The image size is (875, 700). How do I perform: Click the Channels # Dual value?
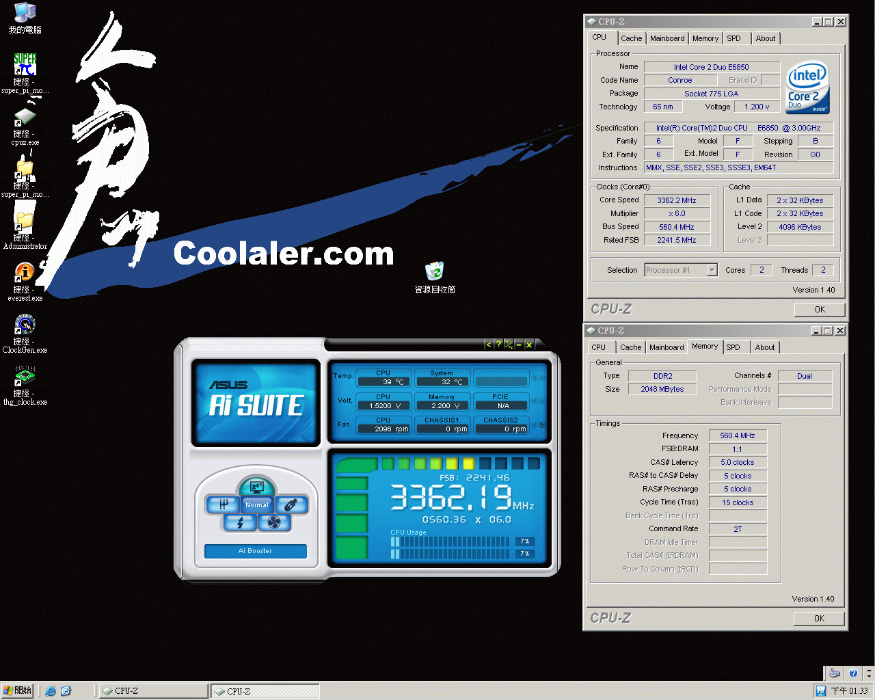click(805, 376)
